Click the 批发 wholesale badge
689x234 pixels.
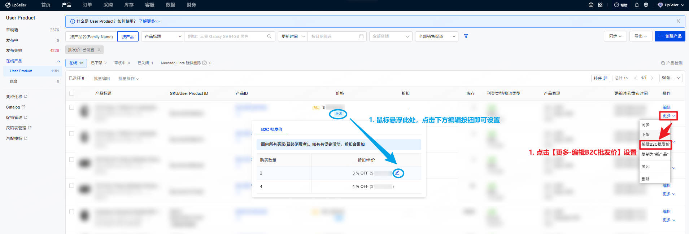[339, 114]
